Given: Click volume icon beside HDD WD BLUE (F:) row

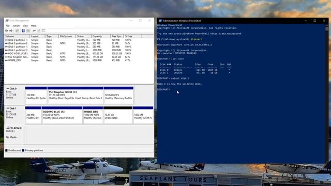Looking at the screenshot, I should 6,54.
